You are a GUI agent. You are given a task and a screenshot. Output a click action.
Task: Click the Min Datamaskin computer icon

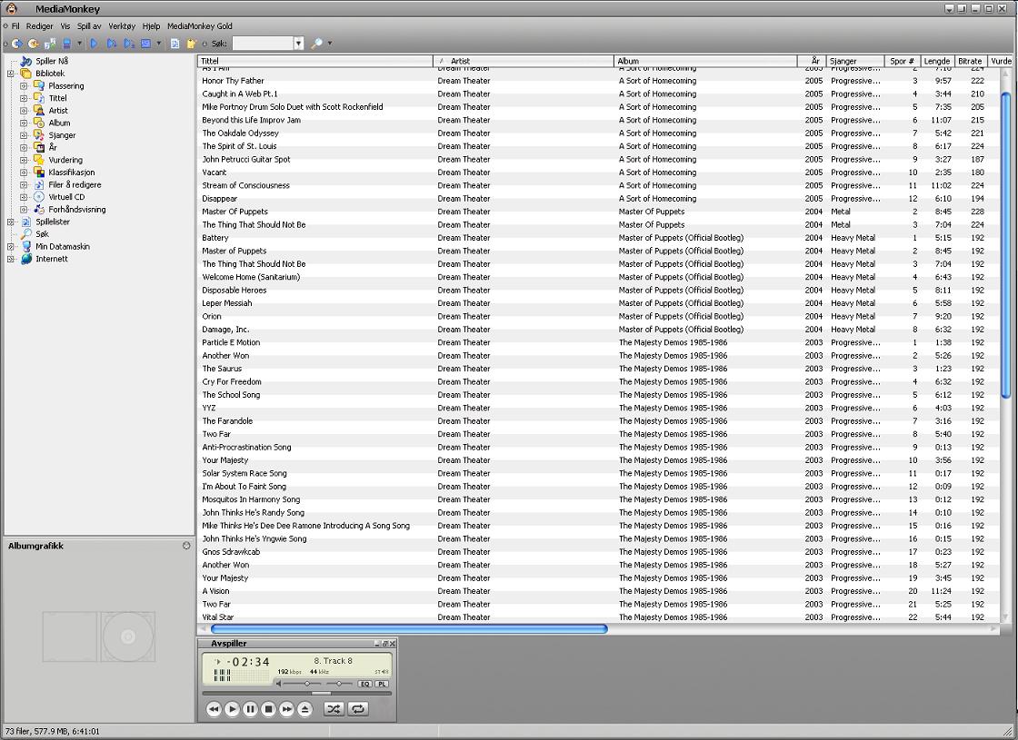coord(26,246)
